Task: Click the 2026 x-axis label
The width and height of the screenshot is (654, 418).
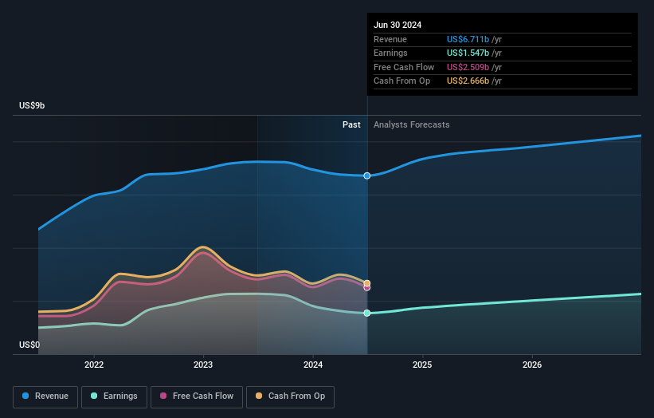Action: tap(532, 365)
